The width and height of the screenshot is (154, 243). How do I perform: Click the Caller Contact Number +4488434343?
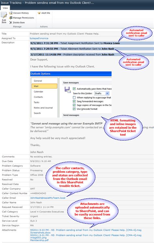pyautogui.click(x=38, y=193)
